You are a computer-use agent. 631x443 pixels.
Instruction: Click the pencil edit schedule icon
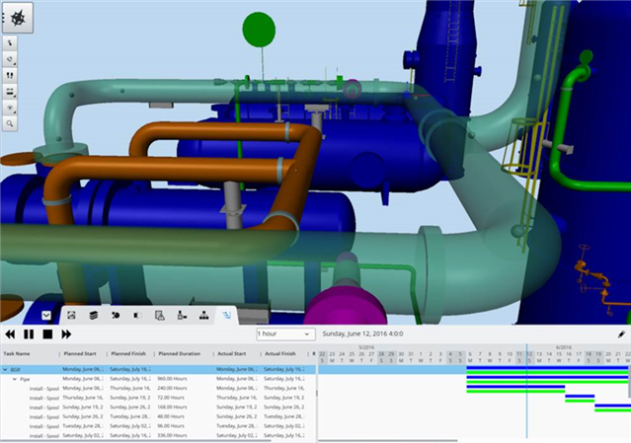point(621,334)
